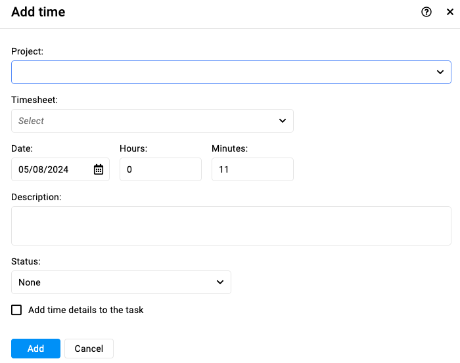Click the Minutes: label
This screenshot has height=363, width=460.
(x=230, y=148)
